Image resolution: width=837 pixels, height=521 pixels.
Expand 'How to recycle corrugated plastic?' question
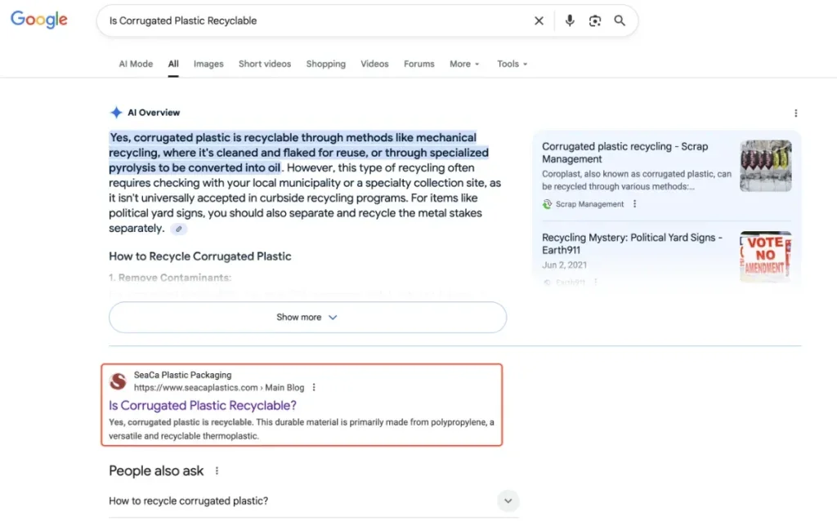point(508,501)
